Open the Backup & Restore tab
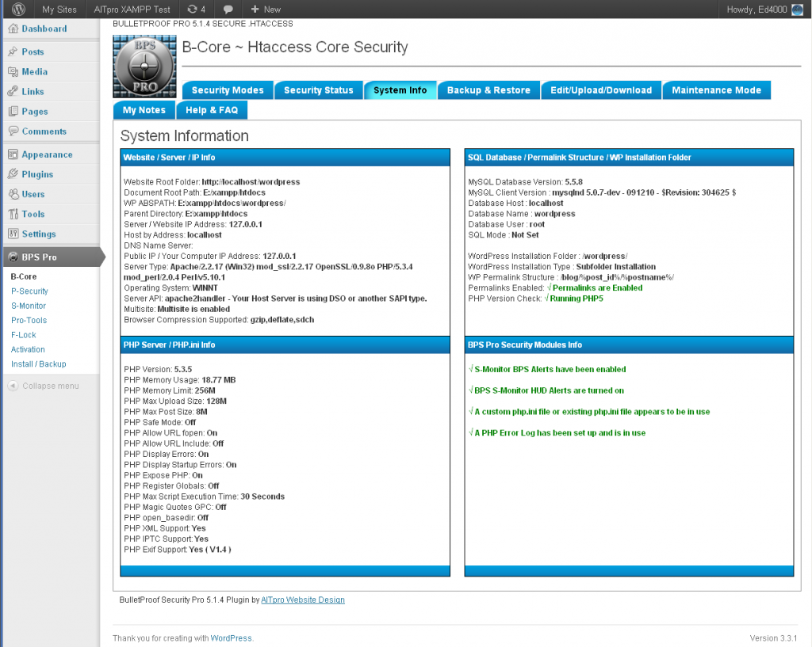Image resolution: width=812 pixels, height=647 pixels. 488,89
